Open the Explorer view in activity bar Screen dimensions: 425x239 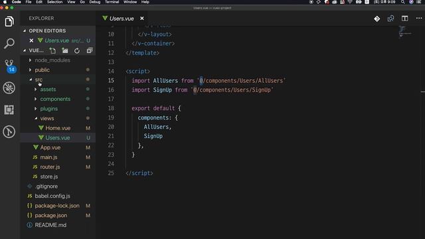9,21
